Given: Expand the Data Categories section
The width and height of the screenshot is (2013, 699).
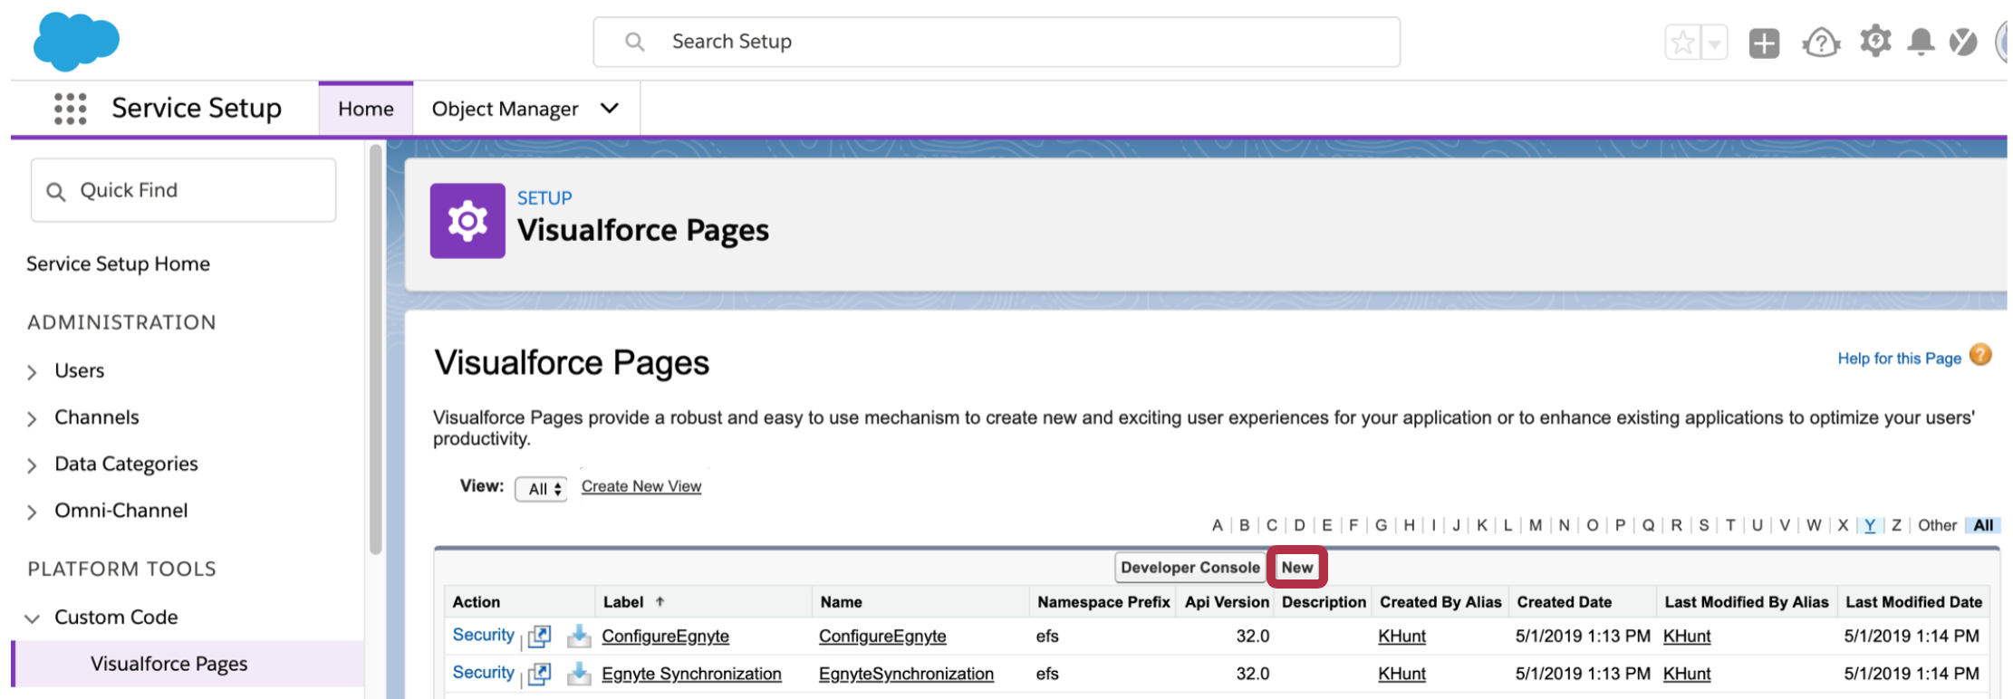Looking at the screenshot, I should tap(33, 465).
